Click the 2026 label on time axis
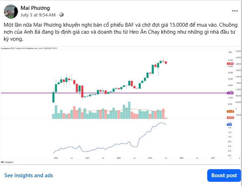This screenshot has height=186, width=242. point(181,158)
